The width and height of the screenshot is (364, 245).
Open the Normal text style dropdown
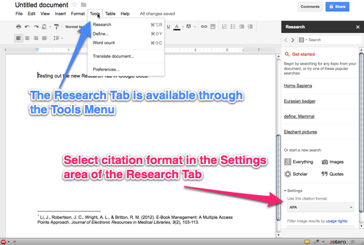coord(74,27)
